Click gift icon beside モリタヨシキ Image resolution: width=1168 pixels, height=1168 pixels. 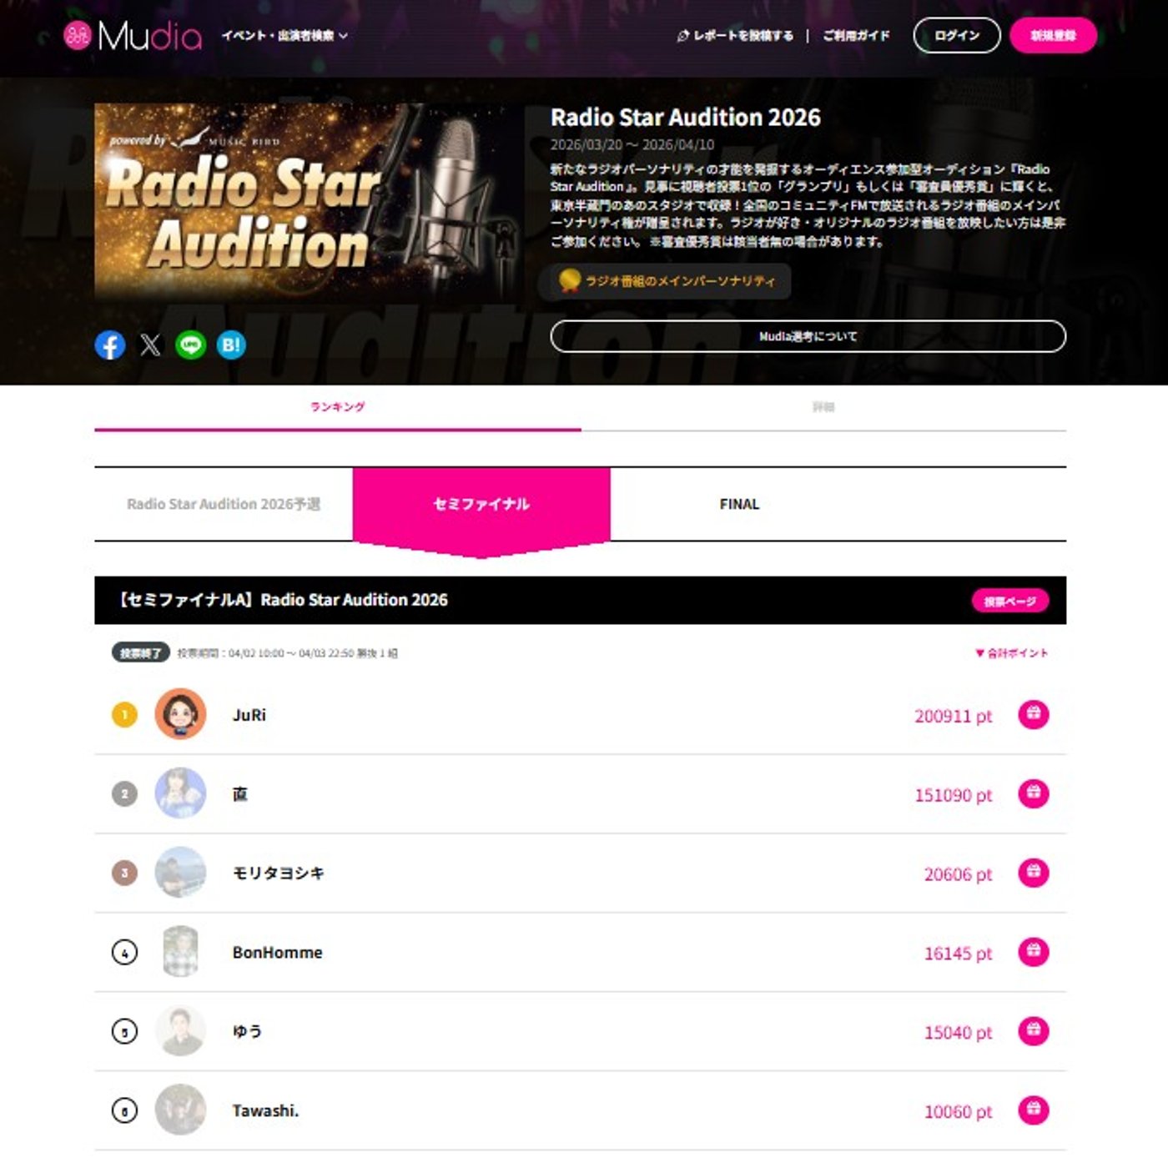tap(1033, 873)
